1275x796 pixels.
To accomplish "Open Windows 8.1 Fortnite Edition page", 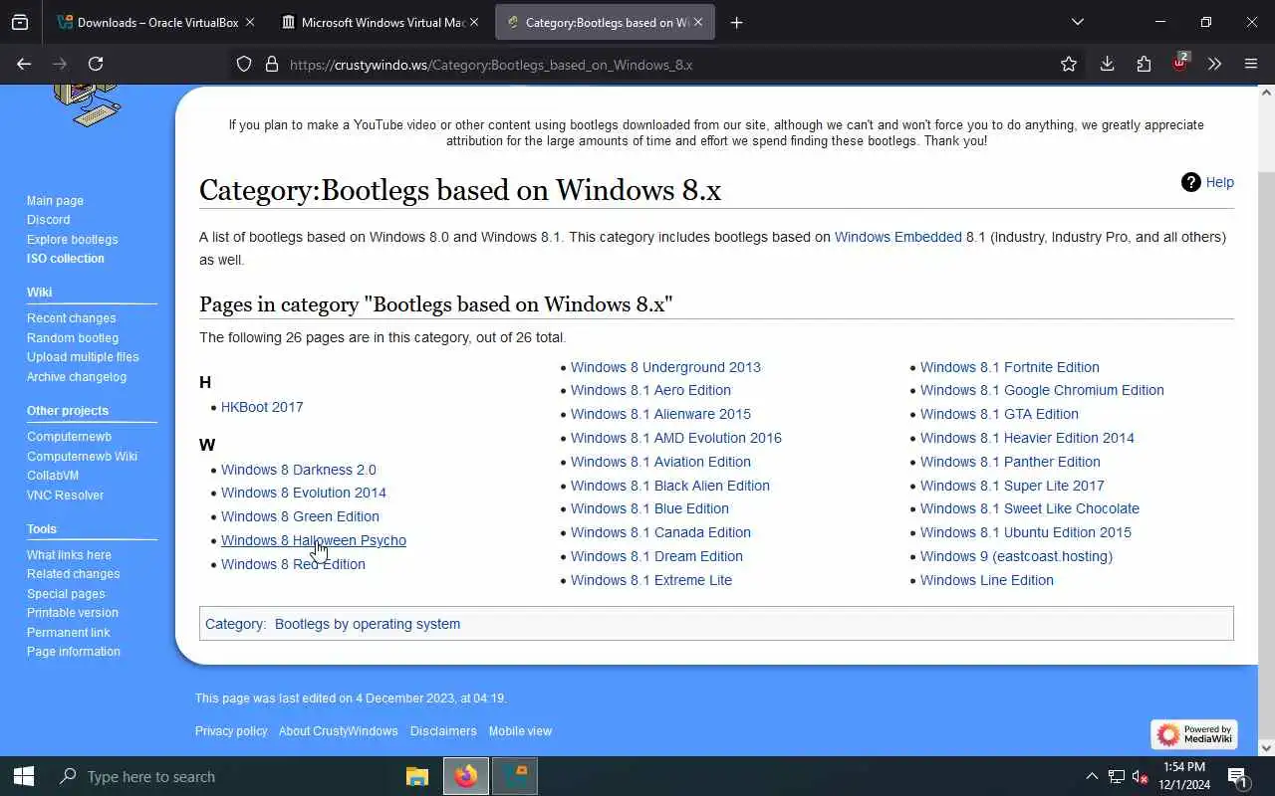I will tap(1009, 367).
